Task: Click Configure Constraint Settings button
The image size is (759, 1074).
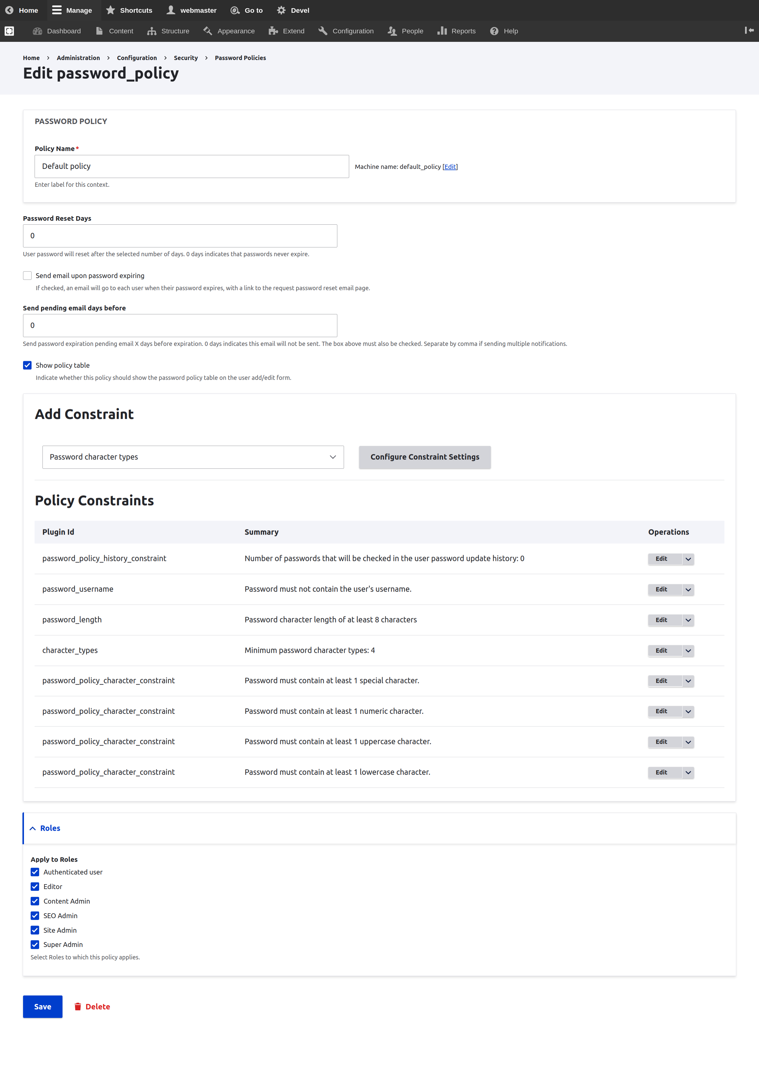Action: click(424, 457)
